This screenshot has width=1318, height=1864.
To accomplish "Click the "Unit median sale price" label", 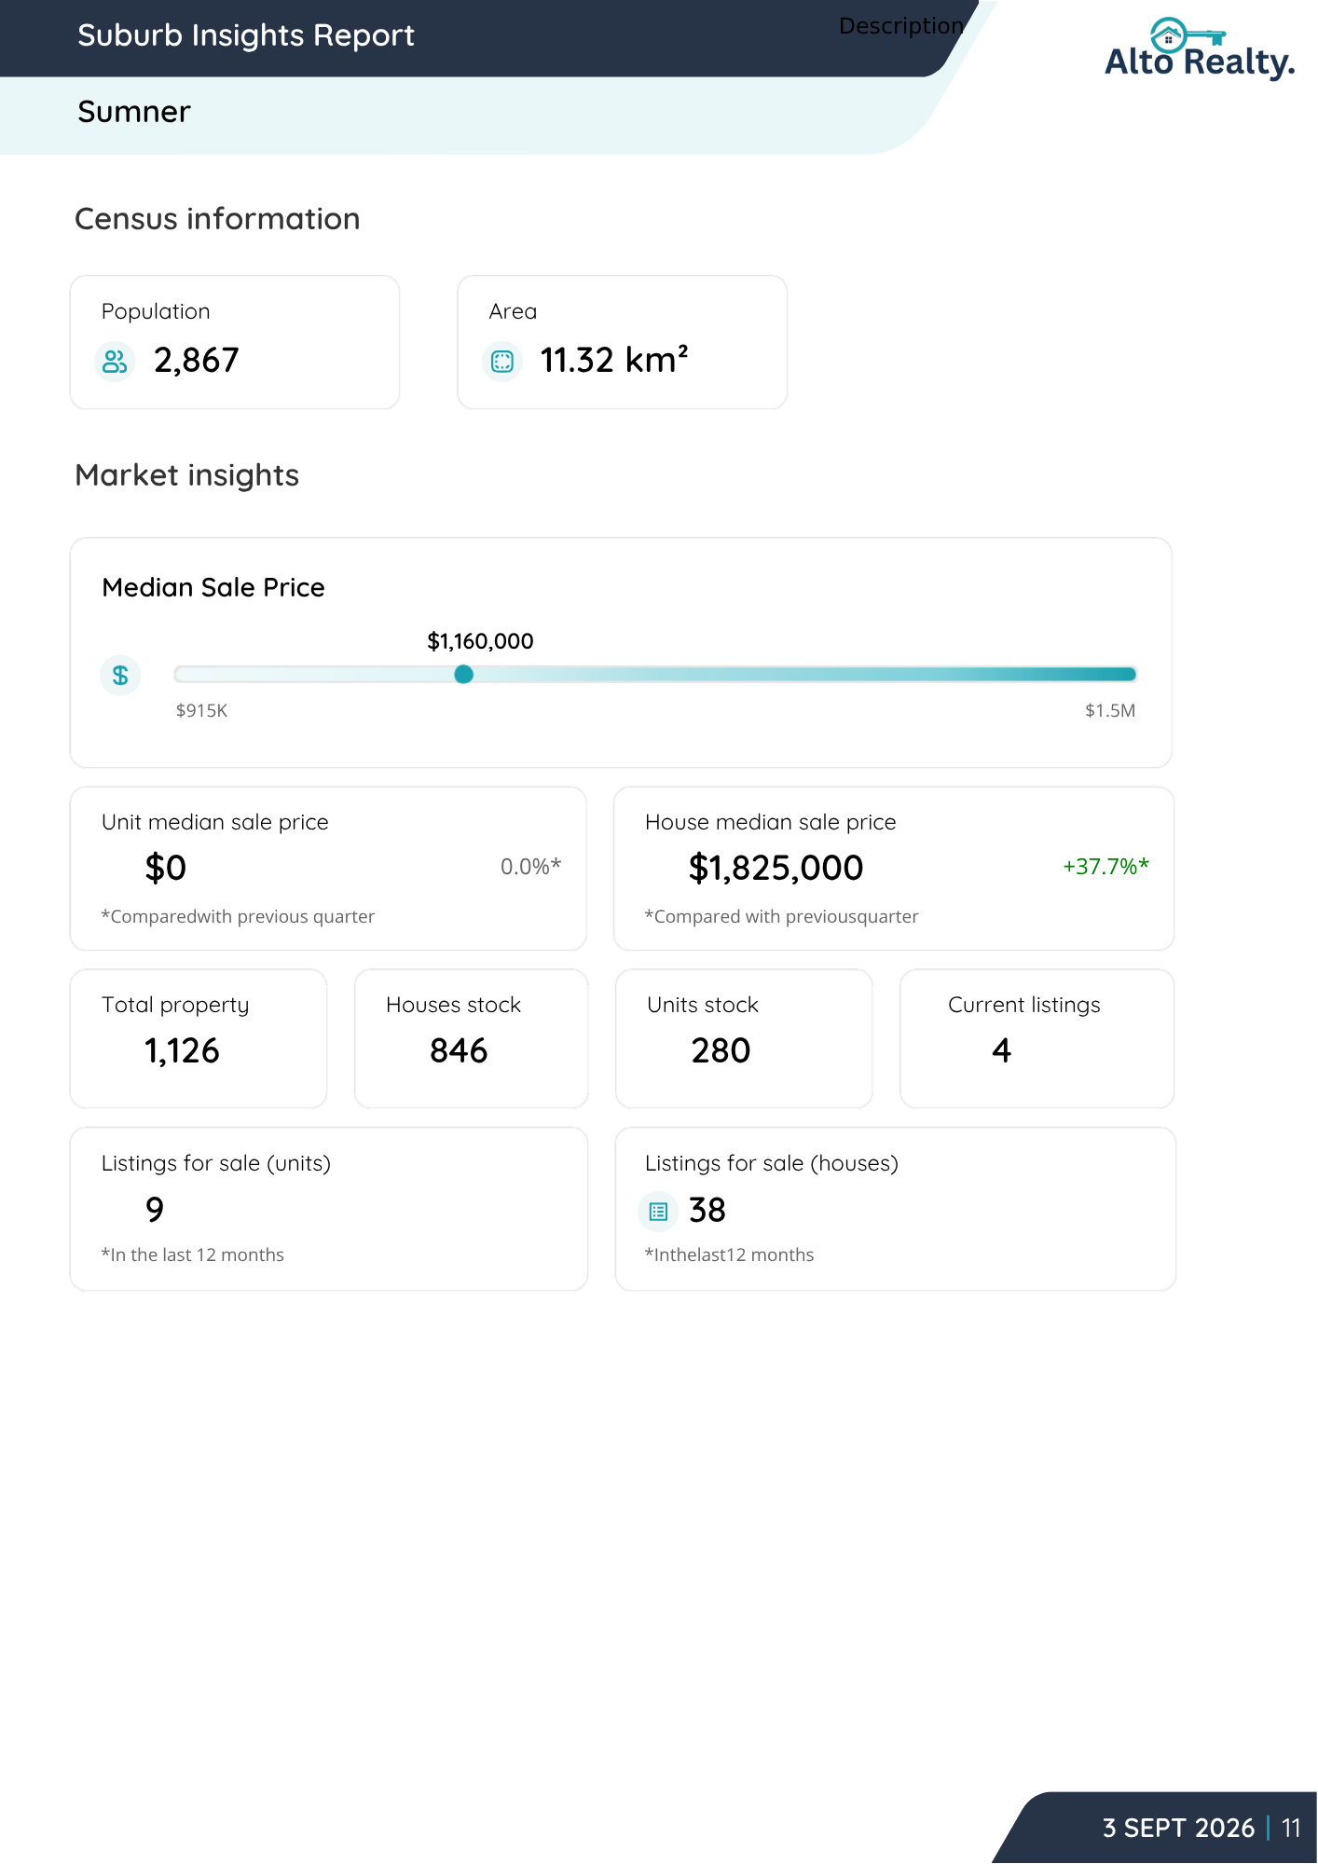I will pyautogui.click(x=215, y=822).
